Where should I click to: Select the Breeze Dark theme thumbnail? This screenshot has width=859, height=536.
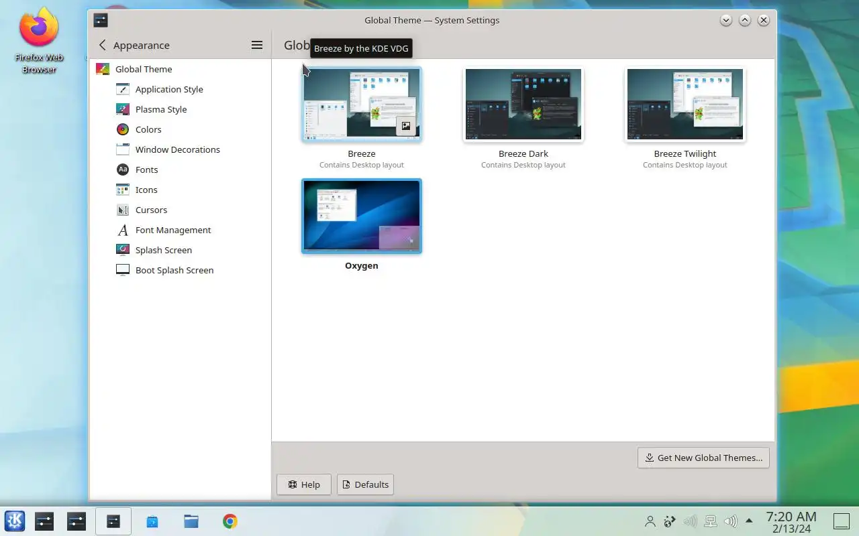[x=523, y=105]
